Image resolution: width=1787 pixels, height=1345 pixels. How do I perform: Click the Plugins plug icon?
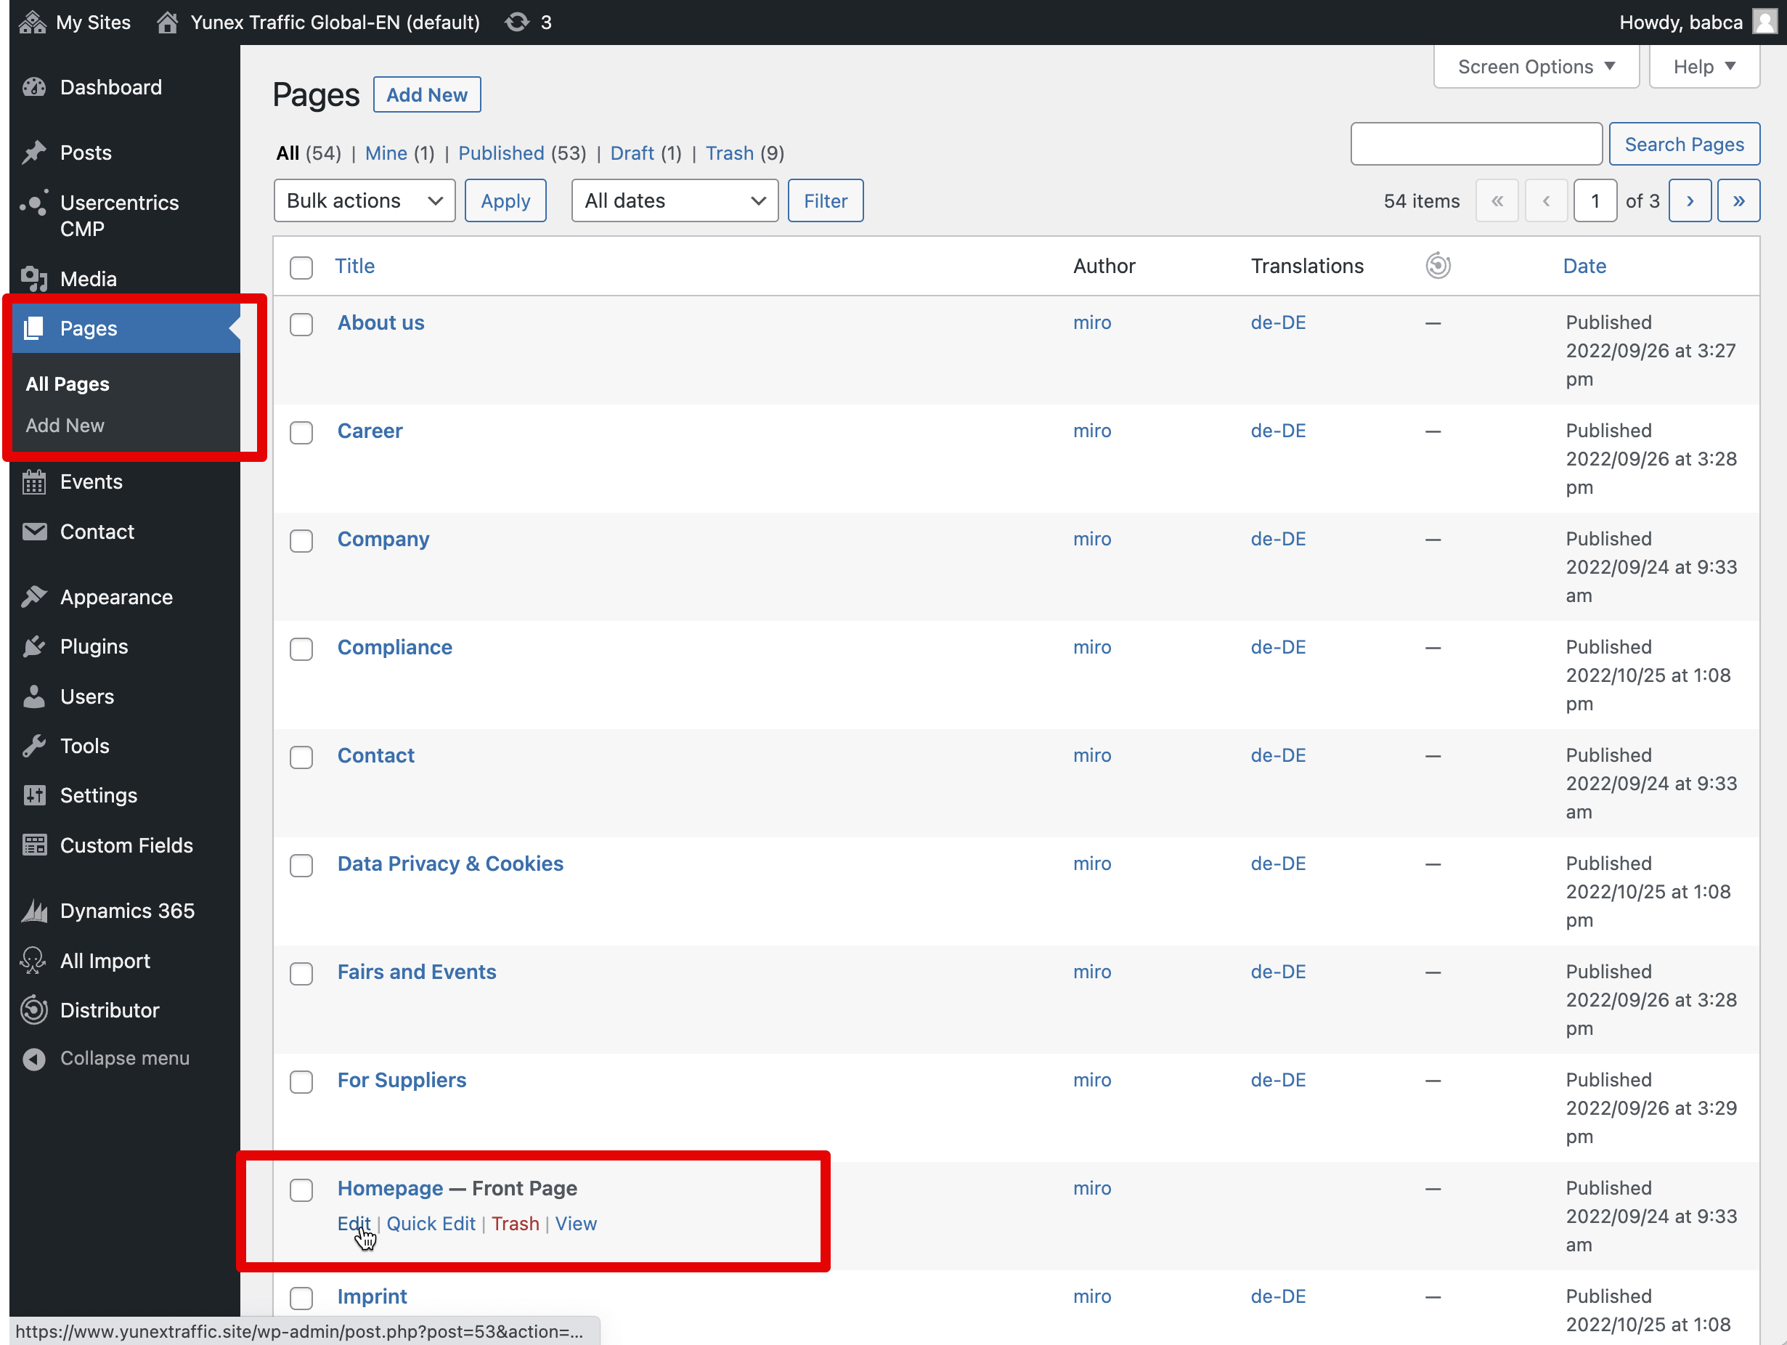point(34,646)
